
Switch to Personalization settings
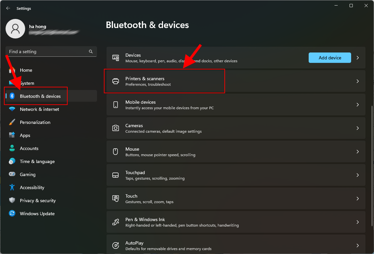click(x=35, y=122)
